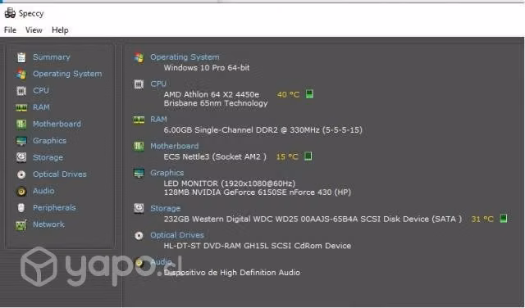
Task: Select the Dispositivo de High Definition Audio line
Action: (231, 273)
